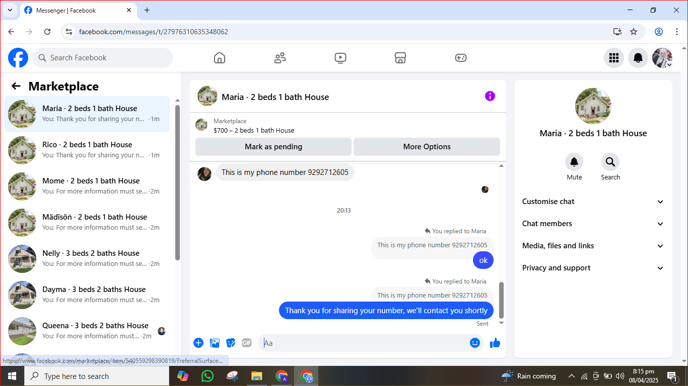Screen dimensions: 688x386
Task: Open more actions plus icon
Action: (x=198, y=343)
